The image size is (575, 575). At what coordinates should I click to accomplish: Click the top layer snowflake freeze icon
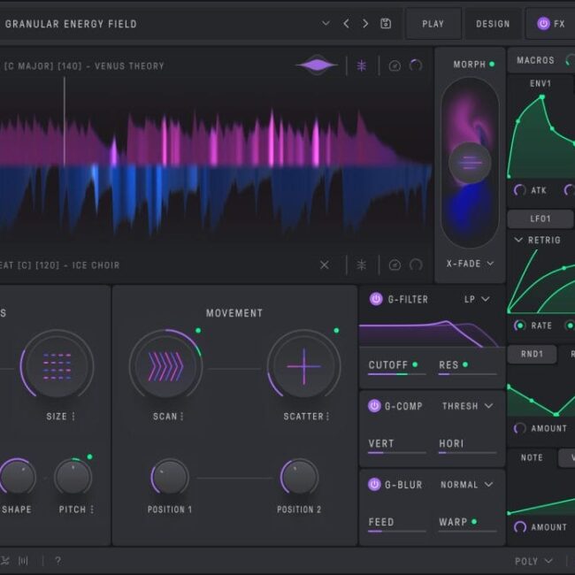point(361,65)
